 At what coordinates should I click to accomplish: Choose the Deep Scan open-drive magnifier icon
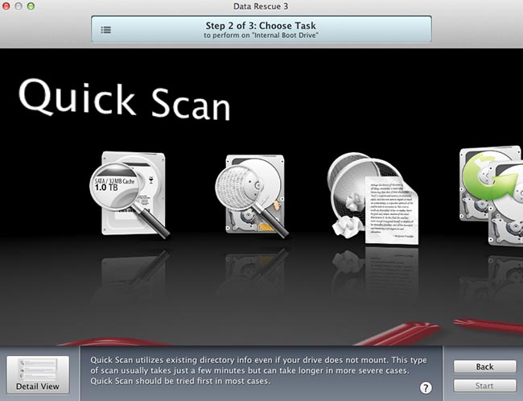(x=253, y=196)
